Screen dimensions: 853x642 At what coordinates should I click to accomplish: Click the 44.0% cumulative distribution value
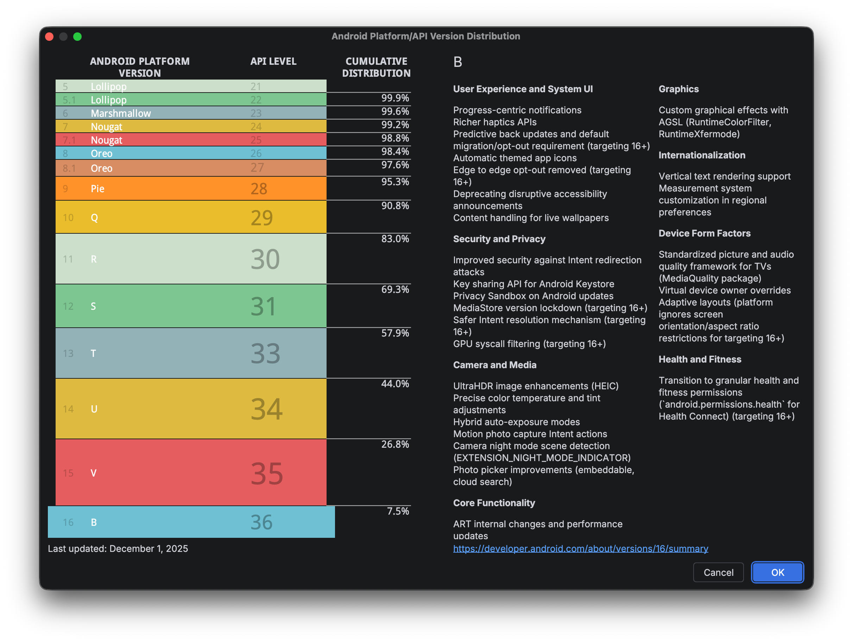pos(395,384)
